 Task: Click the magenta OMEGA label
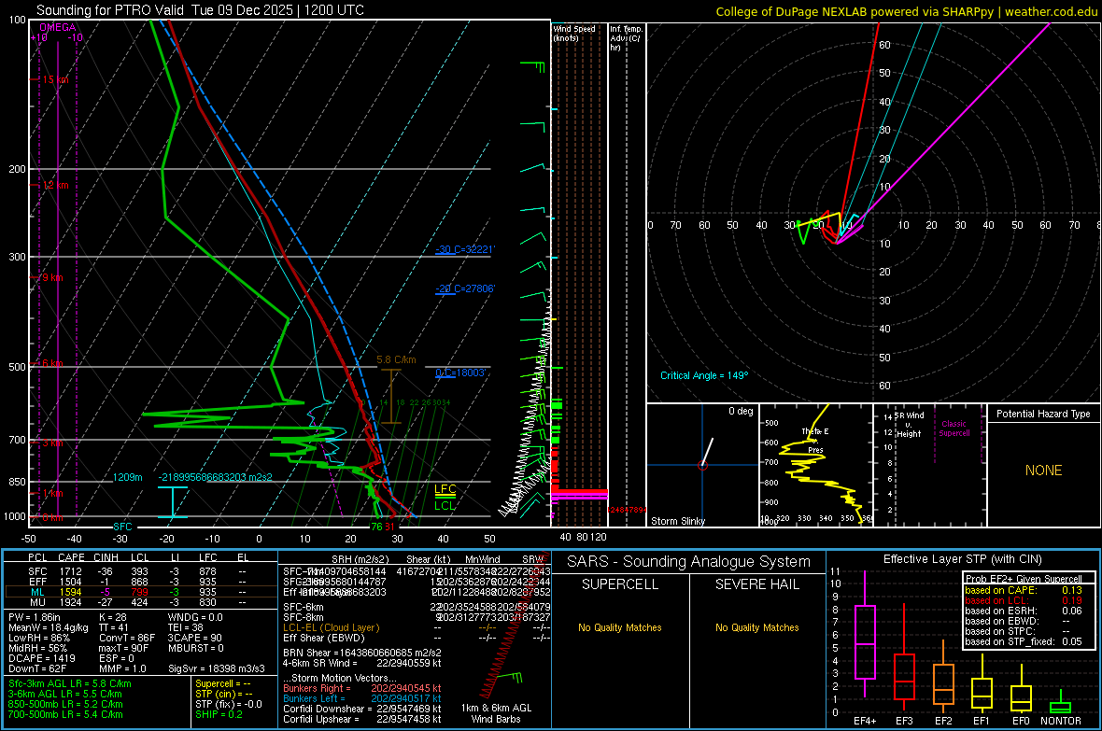(58, 27)
